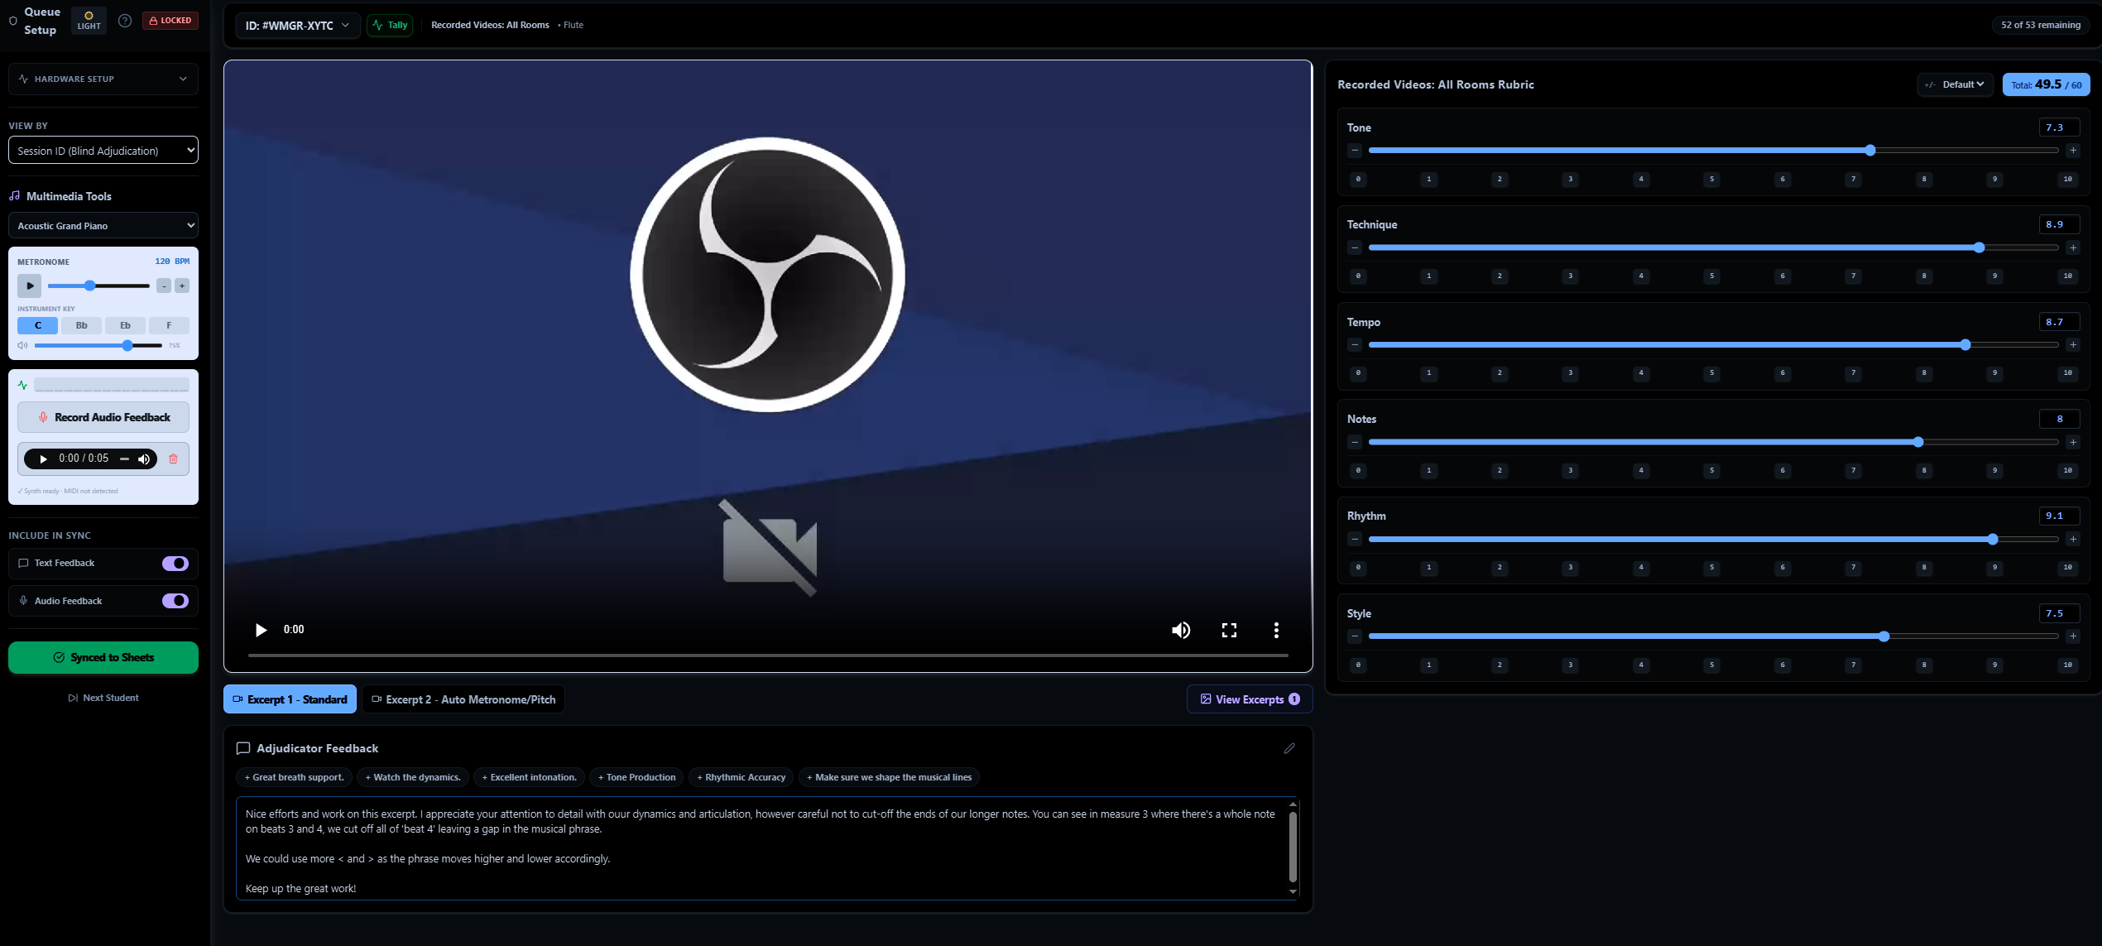The image size is (2102, 946).
Task: Click the video progress bar
Action: [x=768, y=655]
